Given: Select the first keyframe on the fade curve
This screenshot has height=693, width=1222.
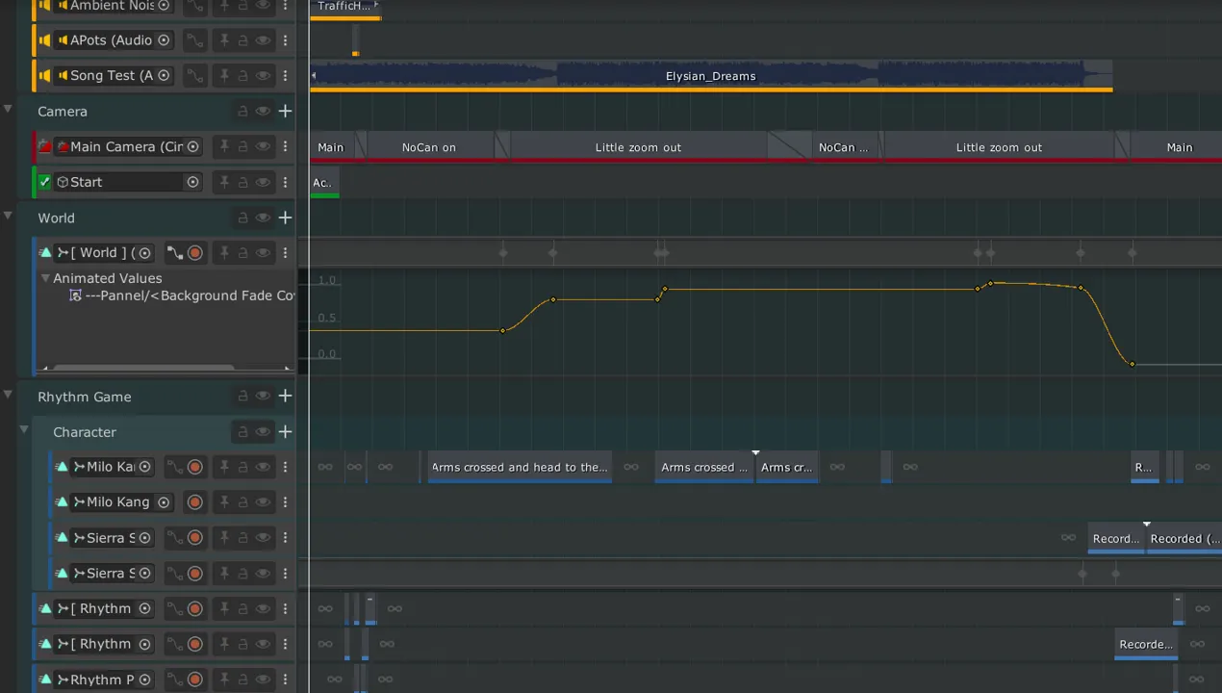Looking at the screenshot, I should point(502,331).
